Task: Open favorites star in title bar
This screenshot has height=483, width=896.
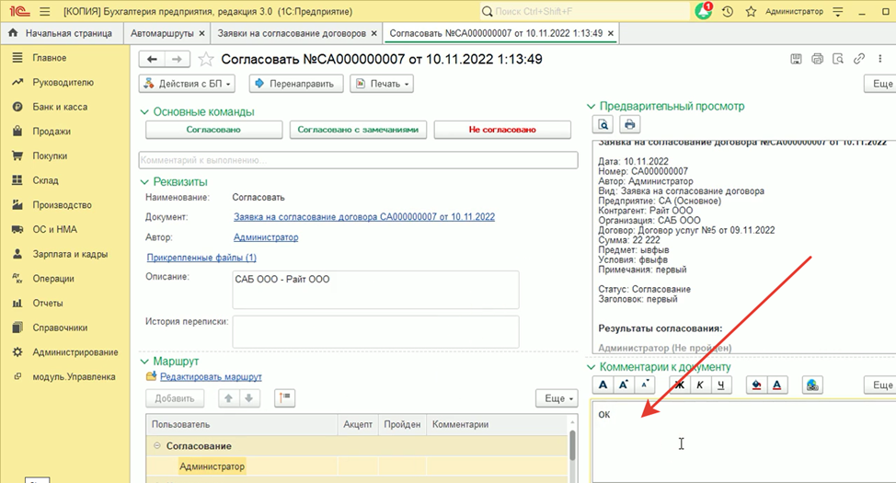Action: click(x=751, y=11)
